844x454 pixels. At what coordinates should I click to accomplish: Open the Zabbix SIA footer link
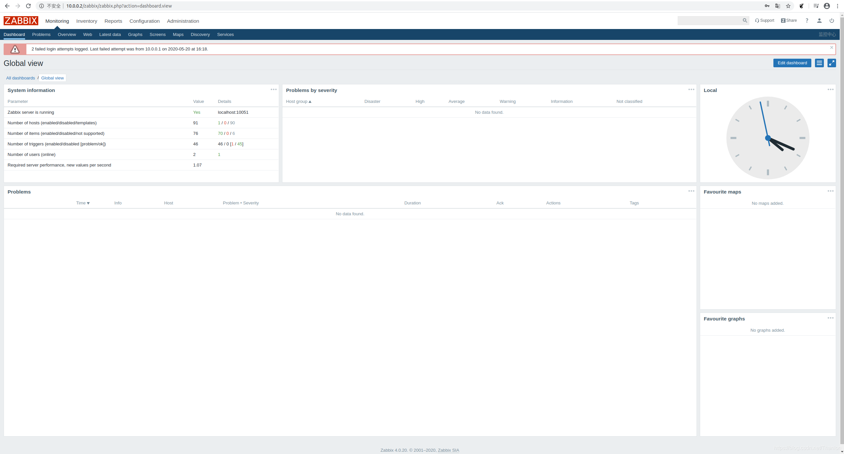448,450
